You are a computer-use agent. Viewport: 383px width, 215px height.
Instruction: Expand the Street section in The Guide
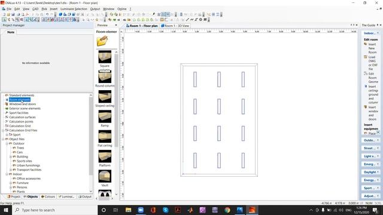pyautogui.click(x=371, y=148)
